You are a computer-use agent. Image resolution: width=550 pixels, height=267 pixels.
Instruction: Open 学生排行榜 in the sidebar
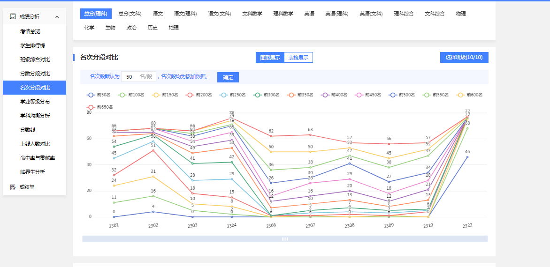point(32,45)
